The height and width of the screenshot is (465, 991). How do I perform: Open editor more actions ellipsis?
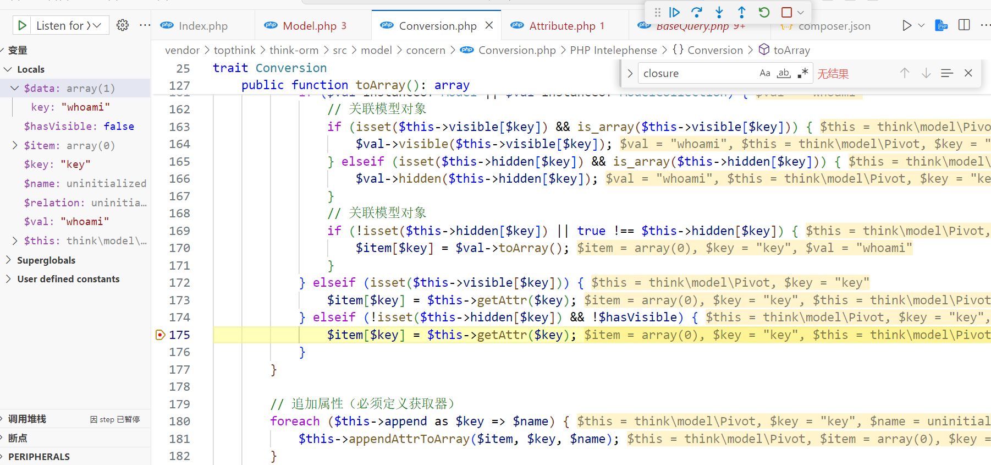click(x=985, y=25)
